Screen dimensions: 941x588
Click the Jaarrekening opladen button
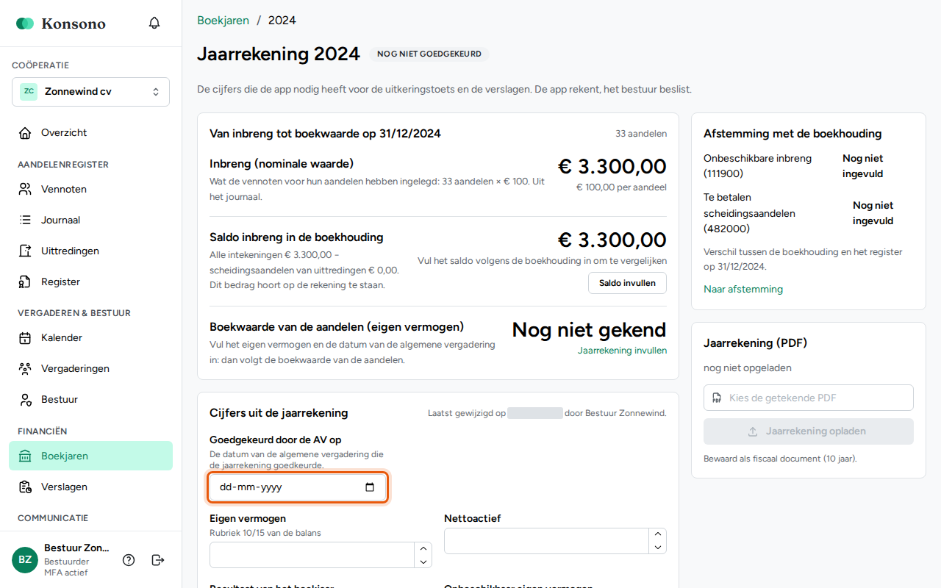tap(809, 431)
